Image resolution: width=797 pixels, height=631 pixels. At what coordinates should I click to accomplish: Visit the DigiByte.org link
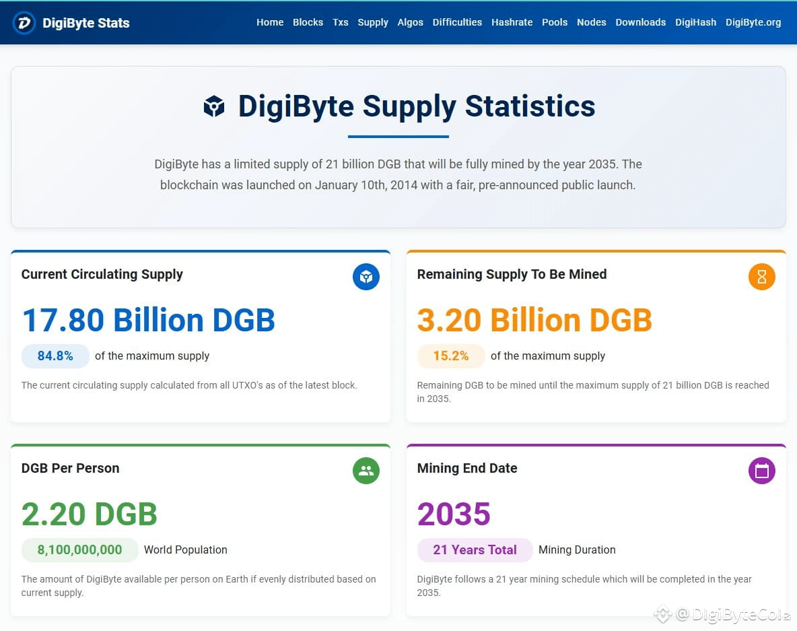click(x=753, y=22)
